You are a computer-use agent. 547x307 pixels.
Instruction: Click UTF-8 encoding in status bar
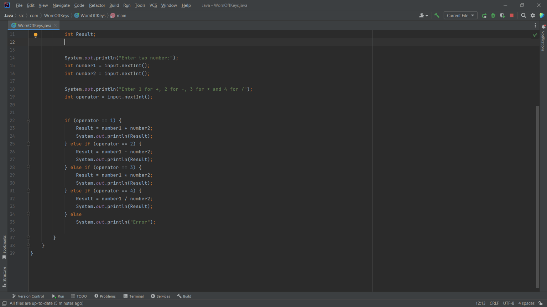pyautogui.click(x=509, y=303)
